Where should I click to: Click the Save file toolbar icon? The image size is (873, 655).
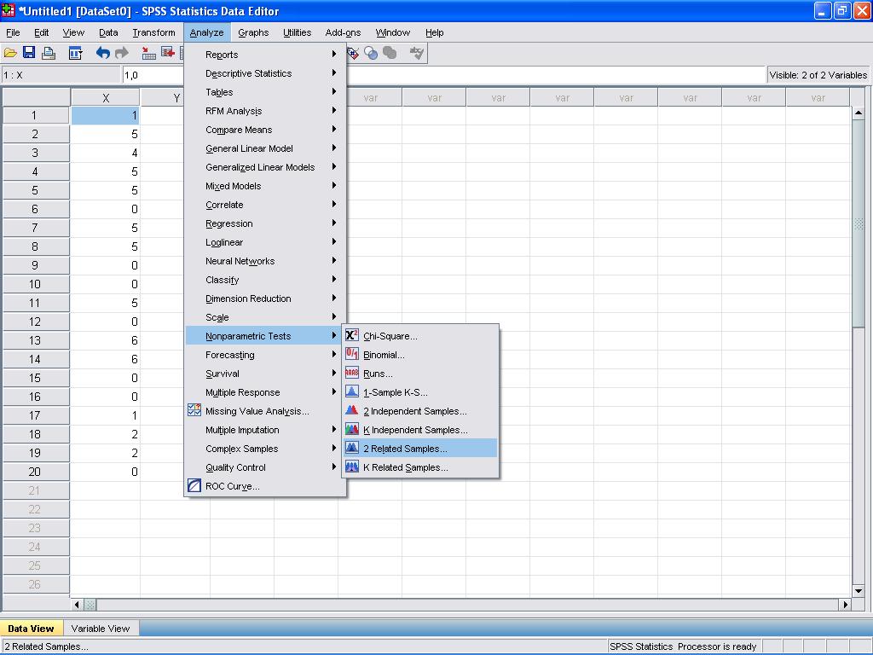pos(29,53)
